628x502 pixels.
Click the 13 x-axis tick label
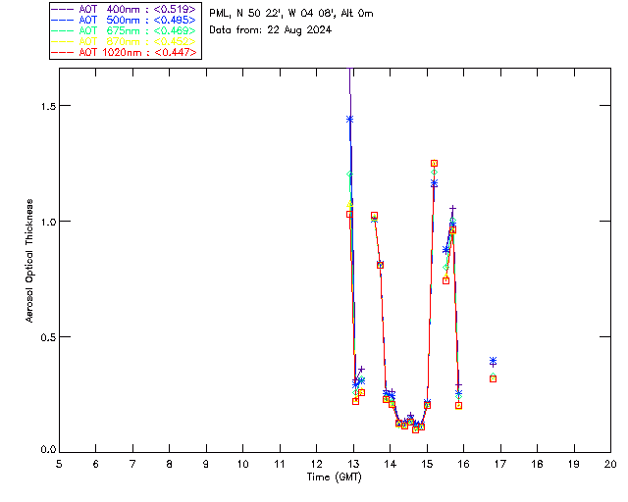(x=353, y=465)
